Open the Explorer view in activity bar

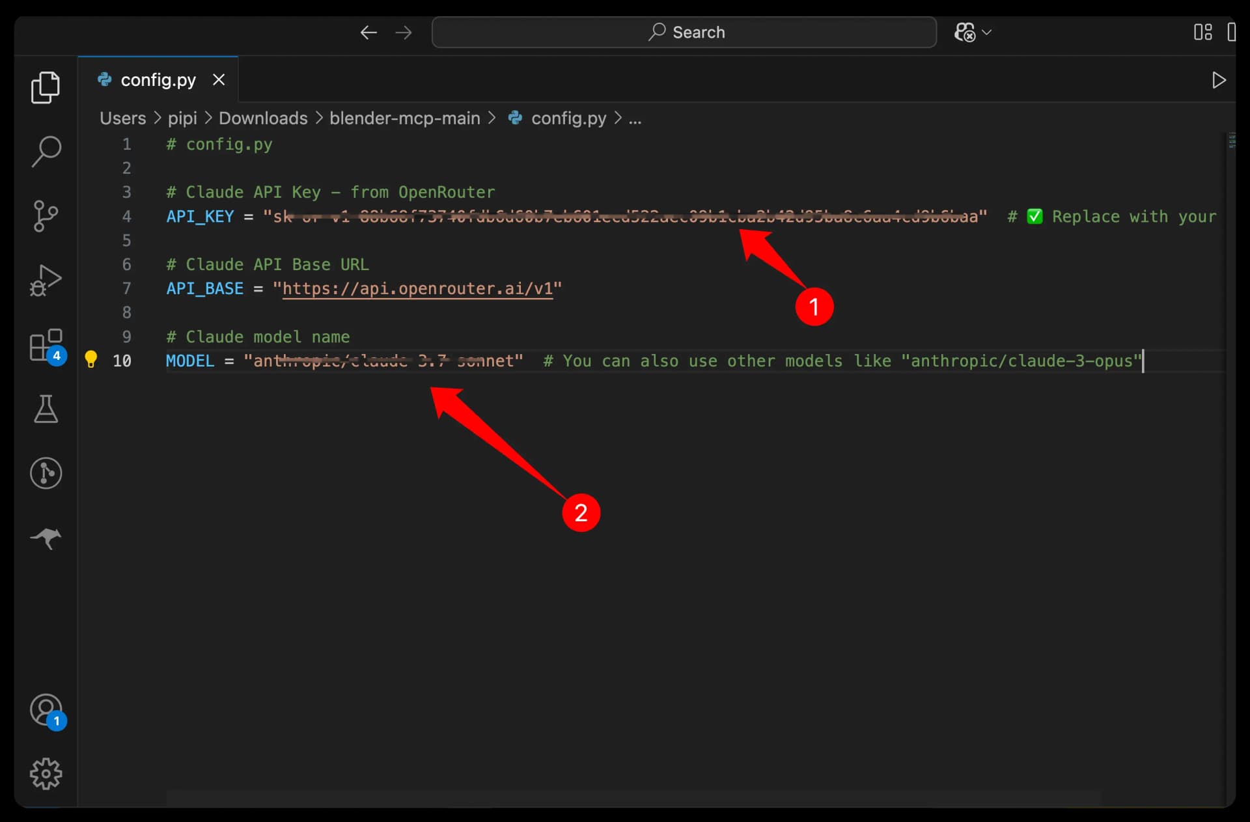46,87
